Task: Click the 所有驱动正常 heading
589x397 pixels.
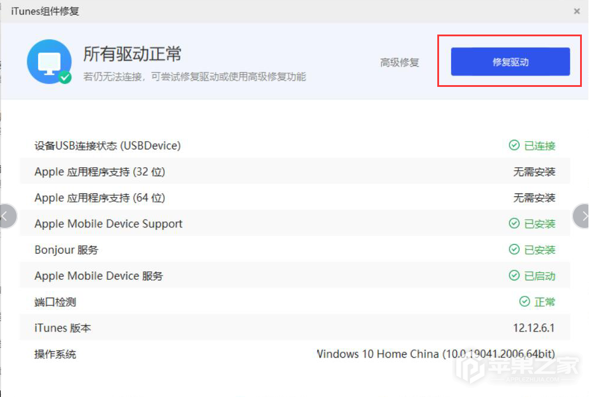Action: point(132,54)
